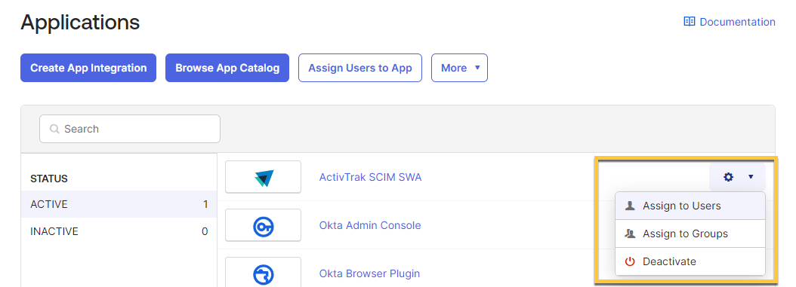The height and width of the screenshot is (287, 796).
Task: Click the group users icon in menu
Action: [x=630, y=234]
